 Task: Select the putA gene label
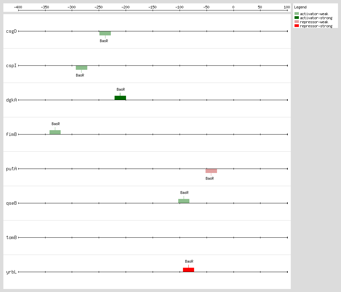tap(11, 169)
